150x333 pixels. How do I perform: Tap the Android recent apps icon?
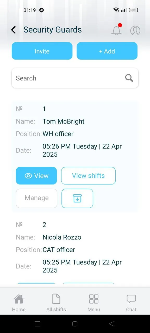pos(37,324)
